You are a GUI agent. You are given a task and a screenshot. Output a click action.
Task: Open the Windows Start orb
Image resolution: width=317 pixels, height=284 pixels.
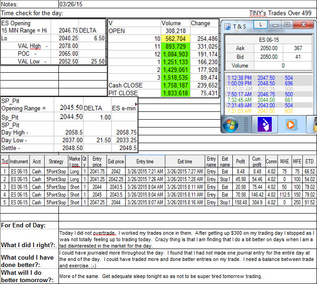click(230, 124)
